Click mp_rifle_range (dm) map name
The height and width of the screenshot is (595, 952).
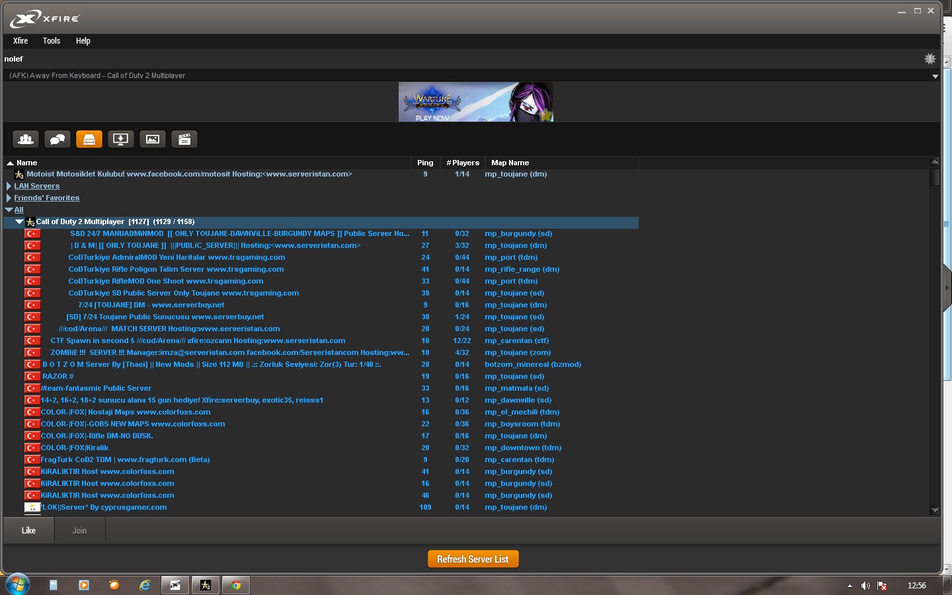pyautogui.click(x=522, y=270)
